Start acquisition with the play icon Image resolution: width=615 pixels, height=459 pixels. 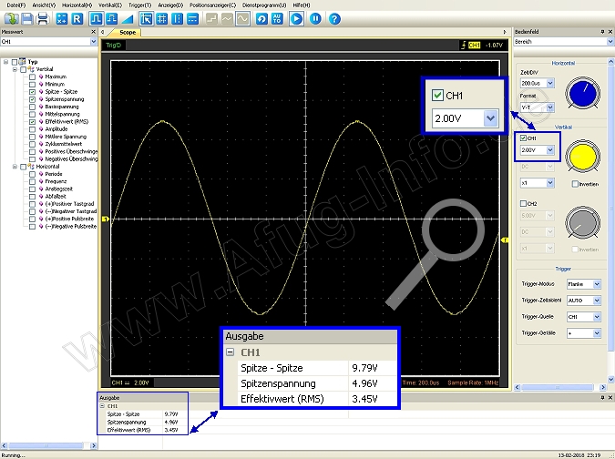coord(296,19)
